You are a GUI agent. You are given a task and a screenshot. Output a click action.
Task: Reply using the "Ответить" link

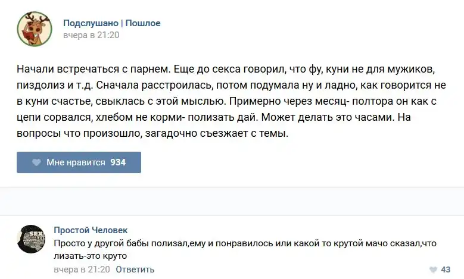pyautogui.click(x=135, y=269)
